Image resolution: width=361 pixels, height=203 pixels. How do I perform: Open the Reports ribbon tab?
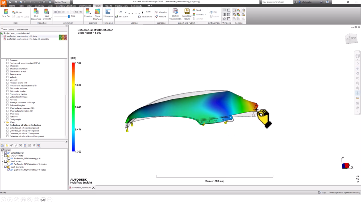pos(108,6)
